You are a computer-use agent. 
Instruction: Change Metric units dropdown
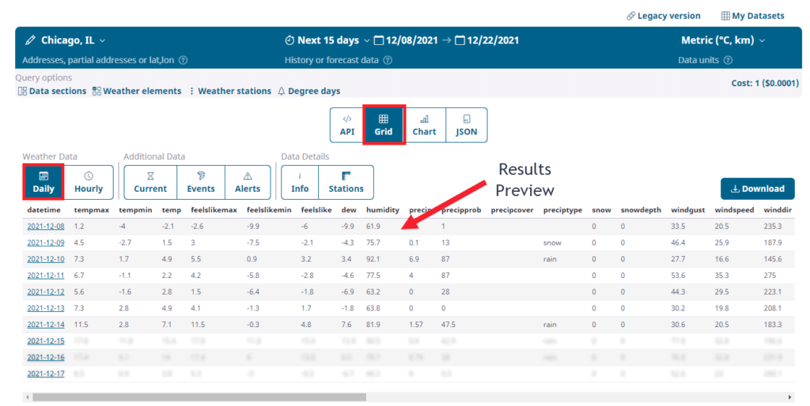click(x=723, y=40)
